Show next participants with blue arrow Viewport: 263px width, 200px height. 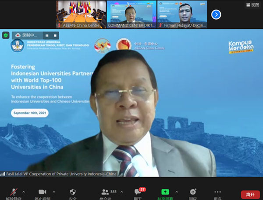click(216, 15)
